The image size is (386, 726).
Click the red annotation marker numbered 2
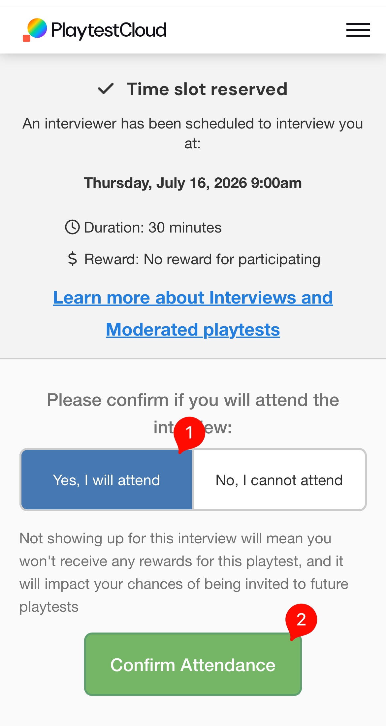301,620
